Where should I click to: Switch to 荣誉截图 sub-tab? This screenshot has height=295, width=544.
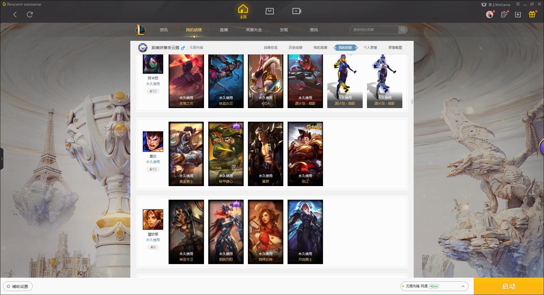click(395, 48)
